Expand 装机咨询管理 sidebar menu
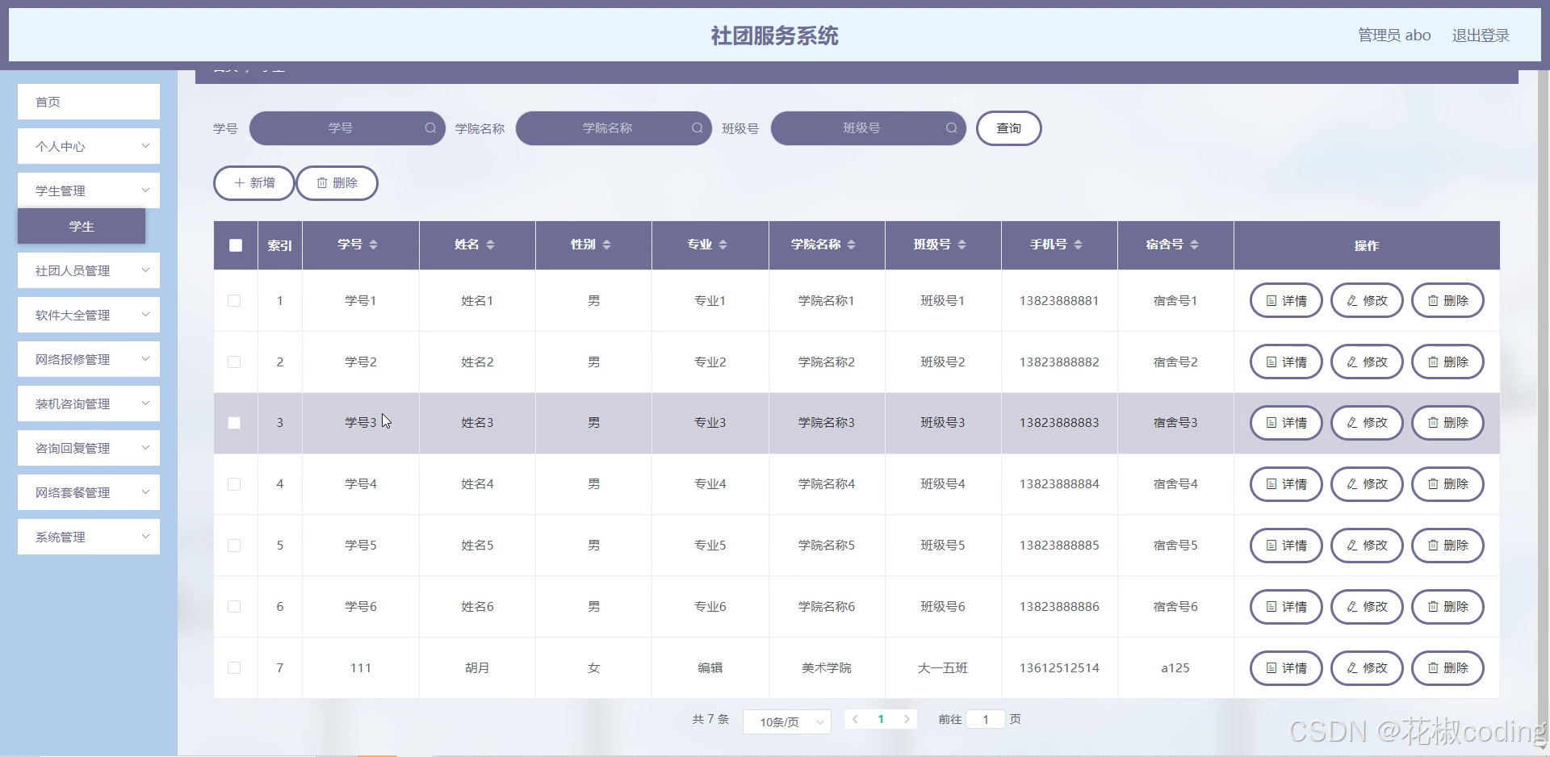The image size is (1550, 757). tap(89, 404)
